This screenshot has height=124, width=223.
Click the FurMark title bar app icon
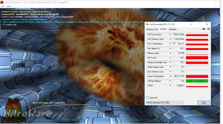point(2,3)
